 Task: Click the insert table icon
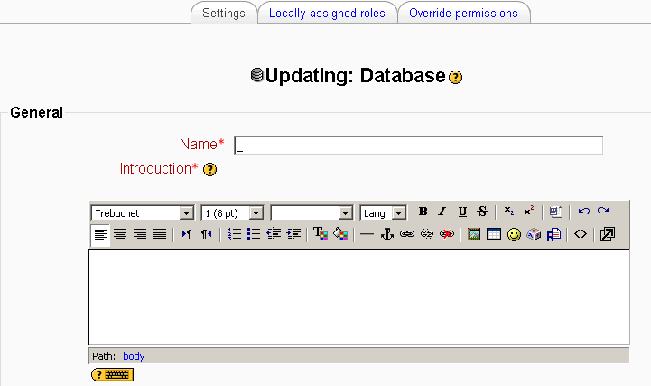point(493,234)
